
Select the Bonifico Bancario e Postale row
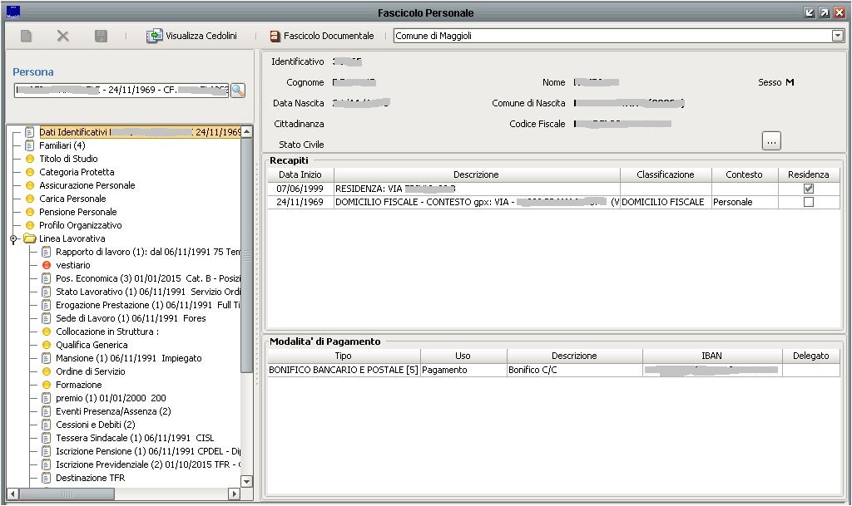coord(343,370)
